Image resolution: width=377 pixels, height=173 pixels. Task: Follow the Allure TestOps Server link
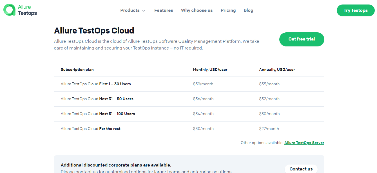coord(304,143)
